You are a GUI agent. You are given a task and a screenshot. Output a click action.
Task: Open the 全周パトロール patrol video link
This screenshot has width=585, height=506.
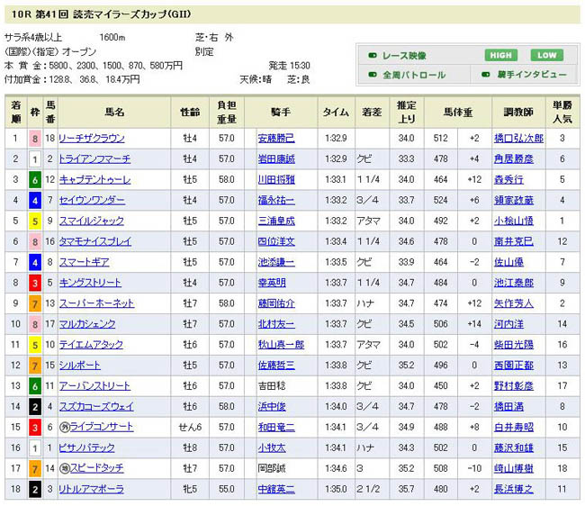(x=414, y=75)
